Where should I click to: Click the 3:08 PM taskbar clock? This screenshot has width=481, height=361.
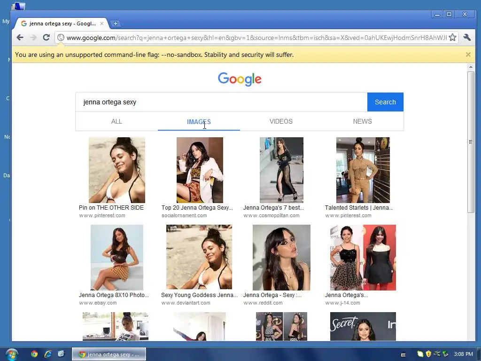pyautogui.click(x=463, y=354)
